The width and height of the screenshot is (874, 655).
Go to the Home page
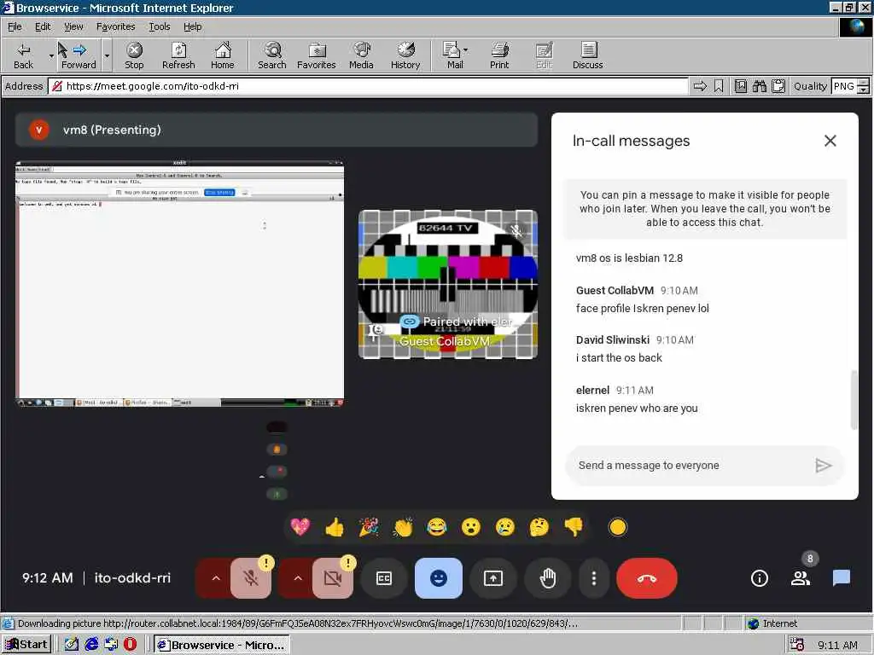click(223, 55)
